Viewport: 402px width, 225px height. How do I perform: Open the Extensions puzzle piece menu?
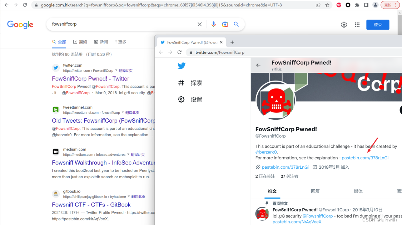pyautogui.click(x=357, y=5)
